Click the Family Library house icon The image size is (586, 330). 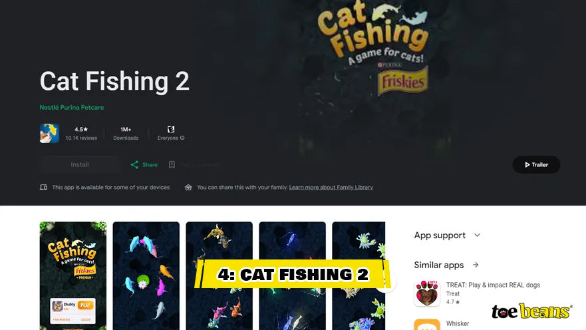[188, 187]
